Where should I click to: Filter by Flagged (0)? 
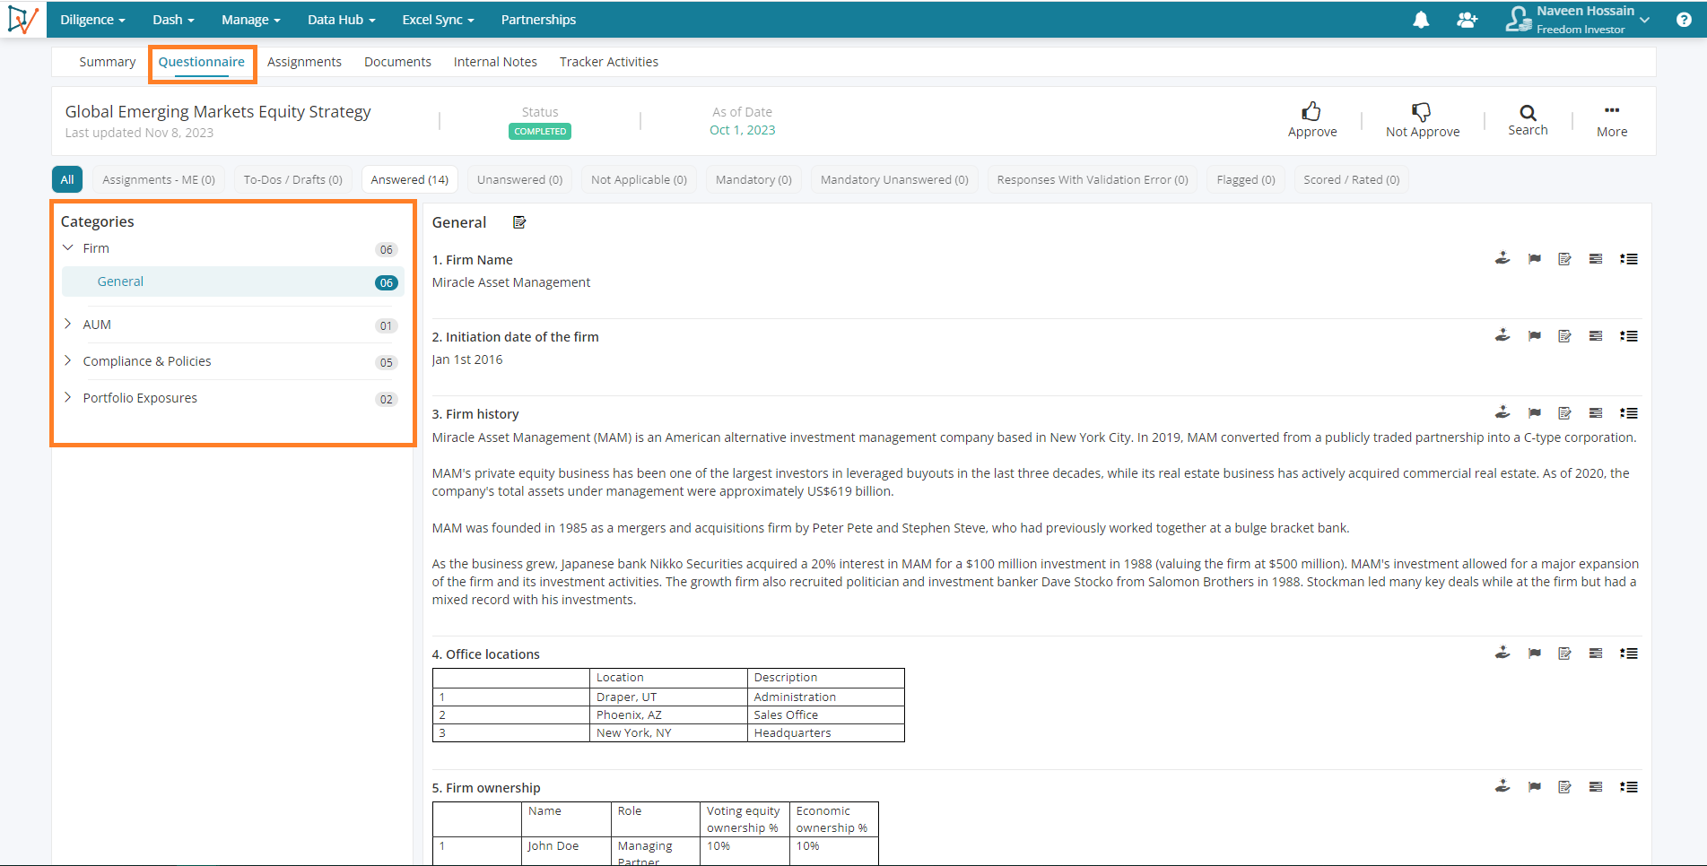pyautogui.click(x=1246, y=179)
